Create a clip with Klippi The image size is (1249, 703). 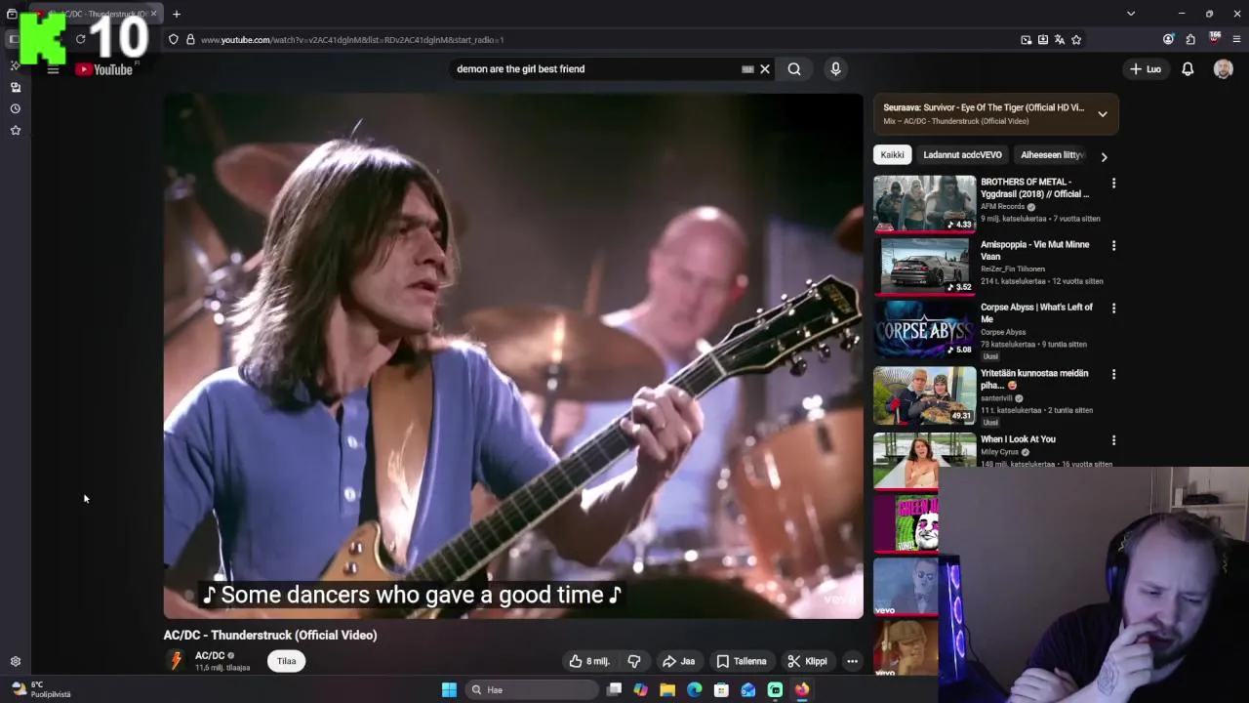807,661
